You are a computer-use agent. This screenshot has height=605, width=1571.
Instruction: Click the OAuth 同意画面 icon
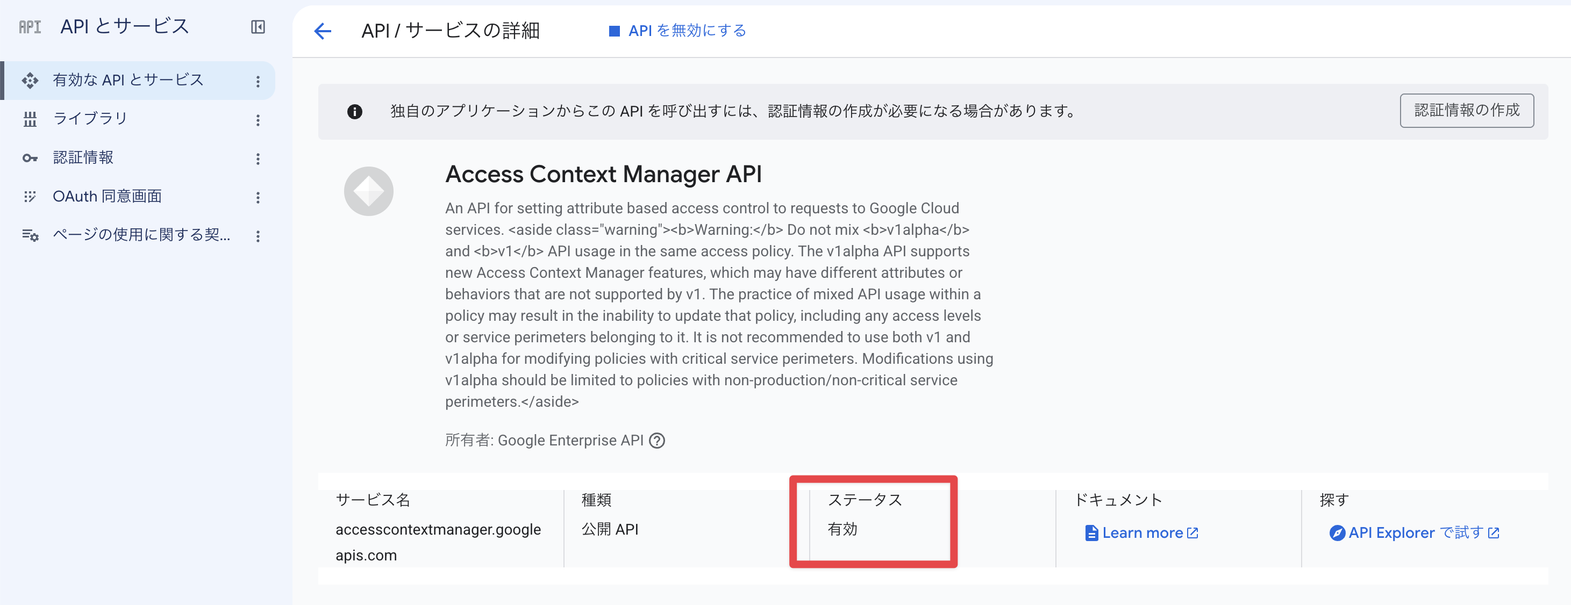[30, 196]
